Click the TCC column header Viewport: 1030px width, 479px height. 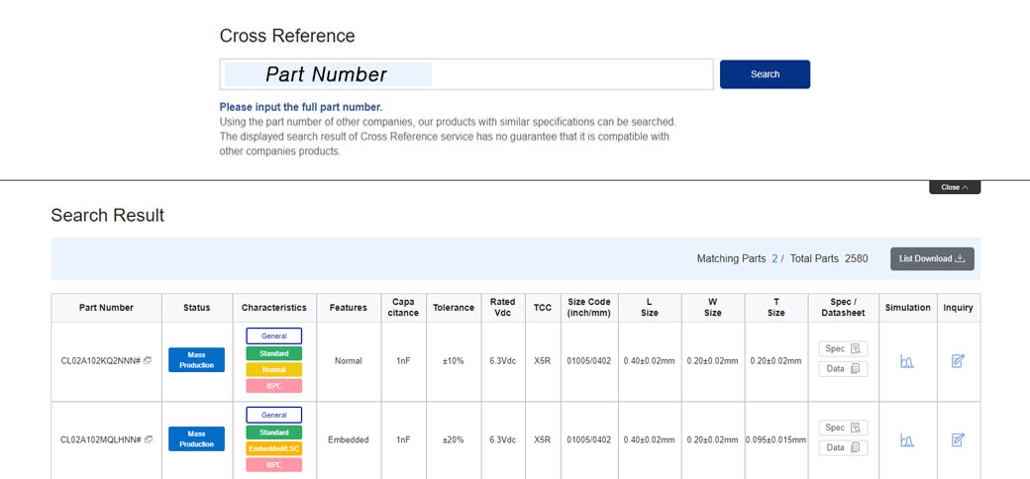(x=543, y=308)
